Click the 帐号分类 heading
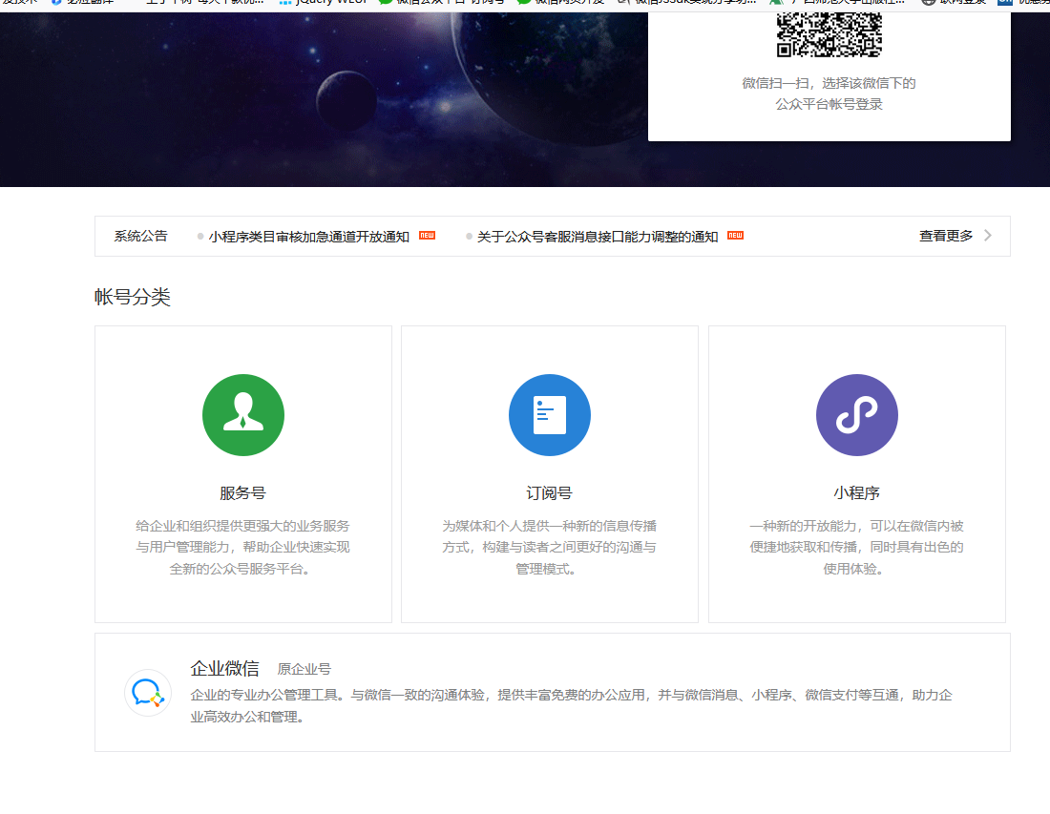Screen dimensions: 1050x814 (x=133, y=297)
